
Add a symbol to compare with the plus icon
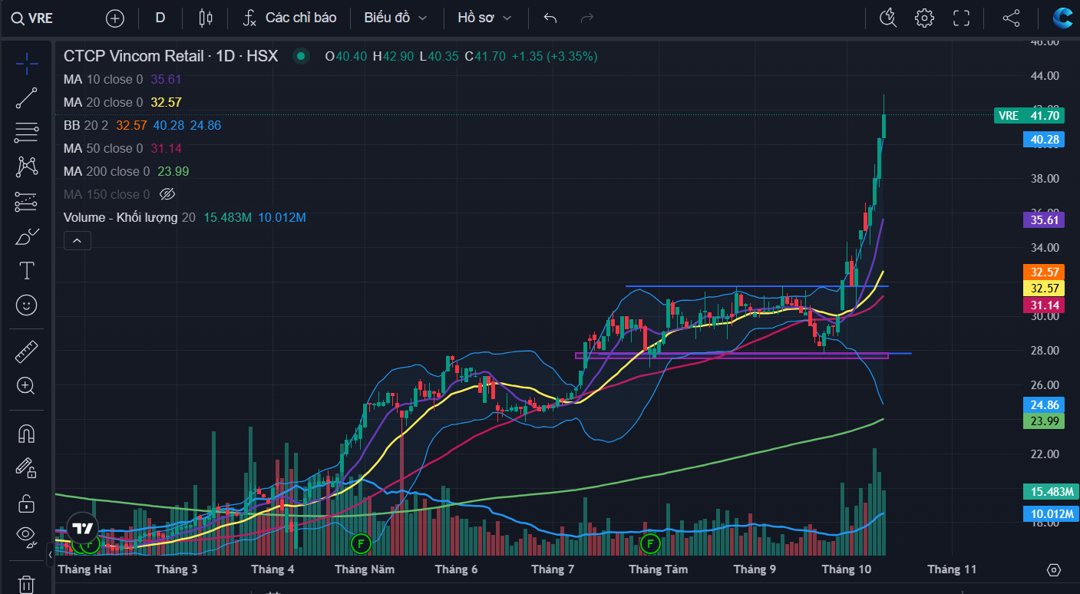coord(115,18)
